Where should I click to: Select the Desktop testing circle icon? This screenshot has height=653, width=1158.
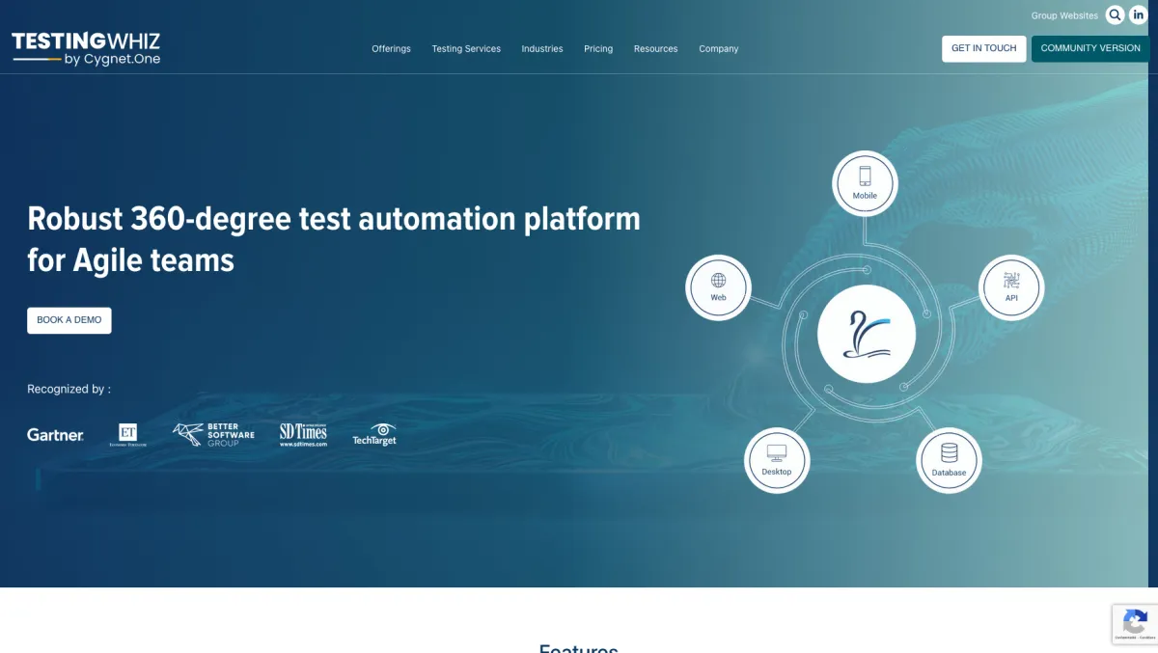point(777,460)
